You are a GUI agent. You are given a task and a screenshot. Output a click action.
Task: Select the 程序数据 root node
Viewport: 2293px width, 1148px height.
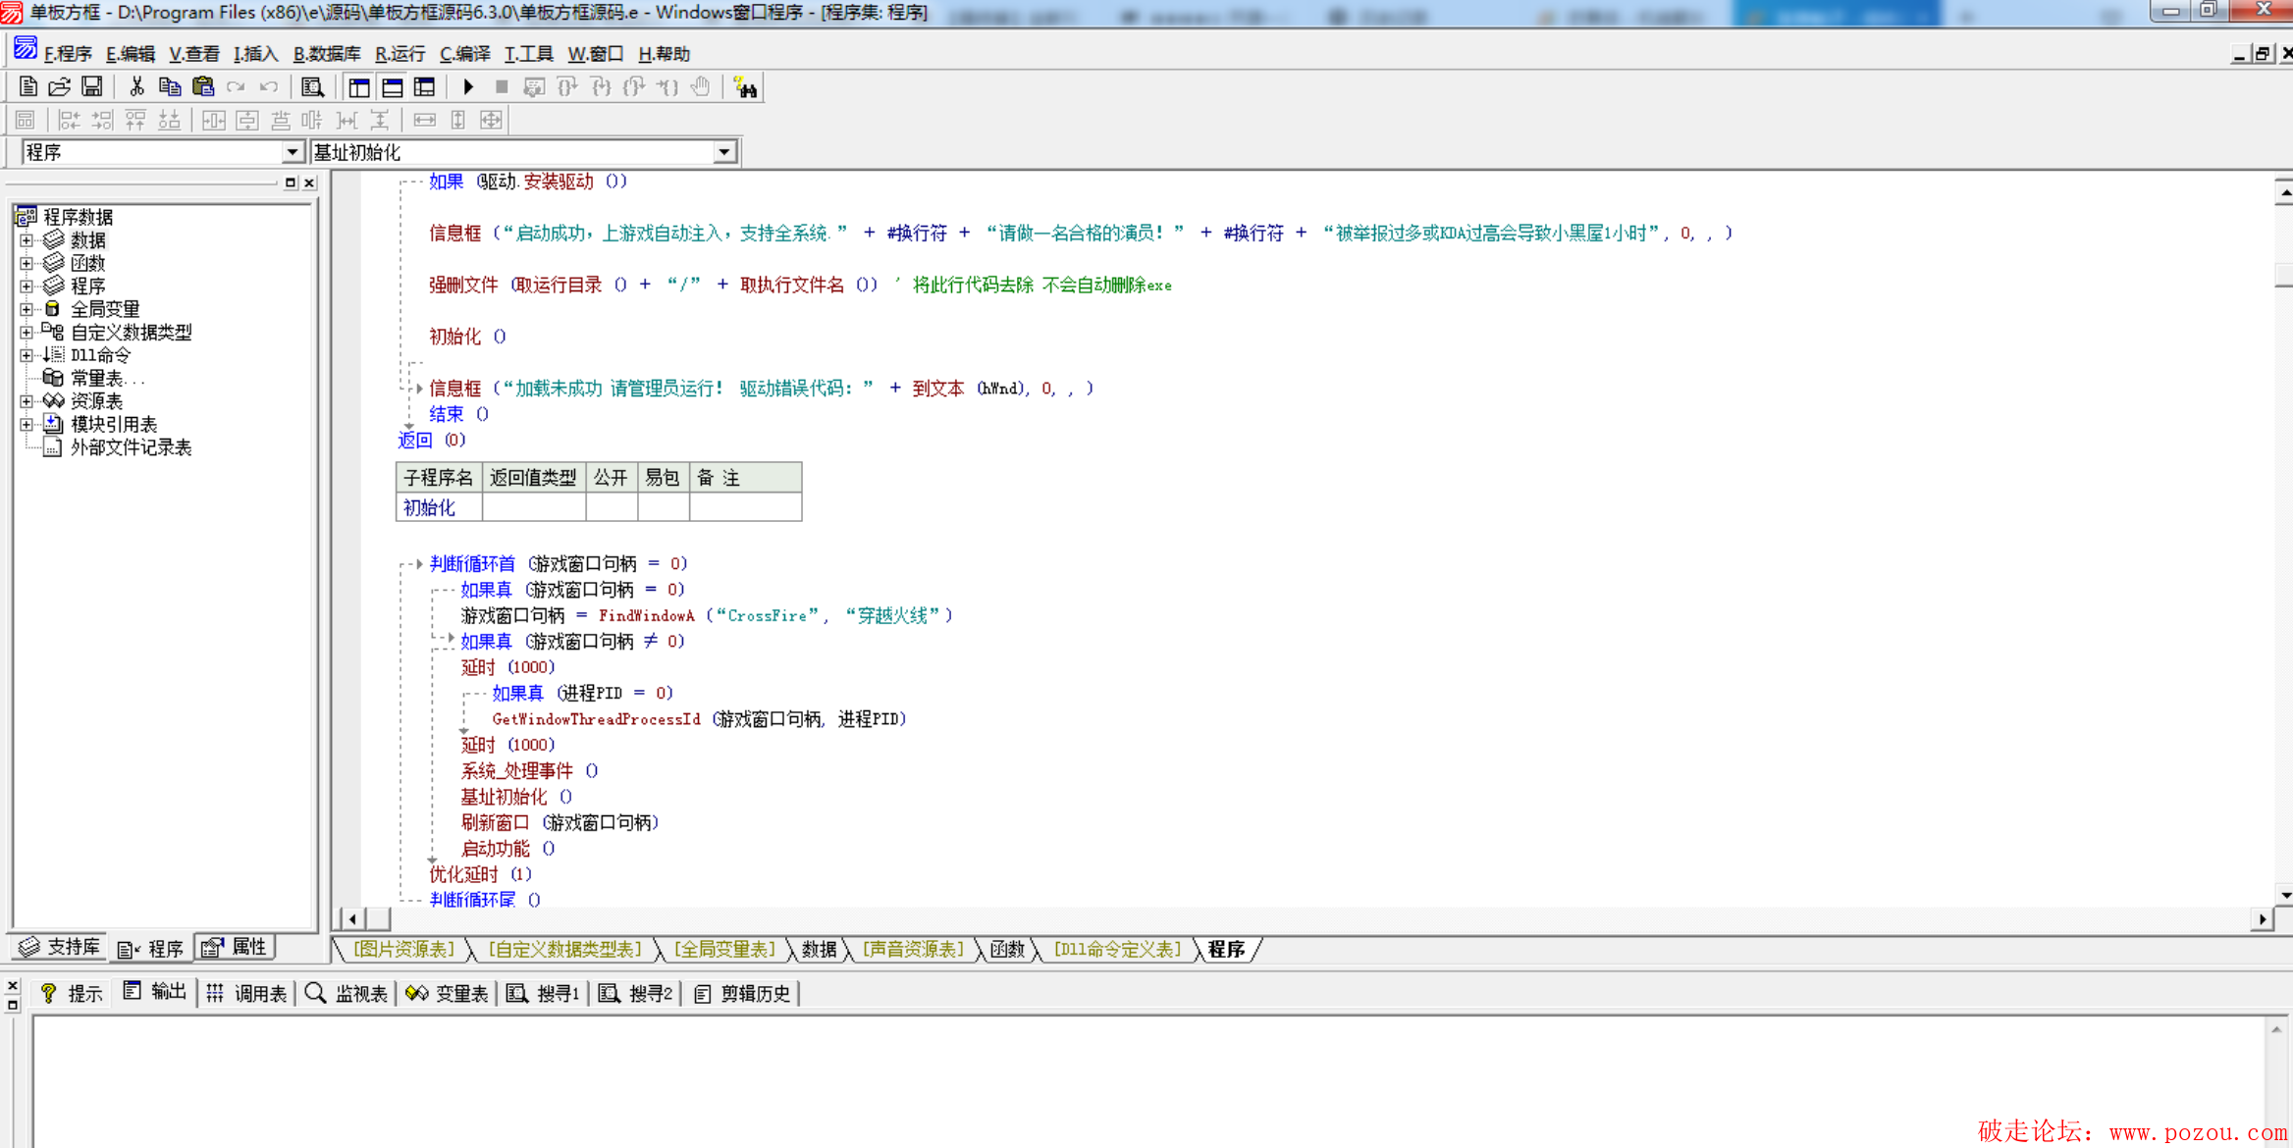79,217
